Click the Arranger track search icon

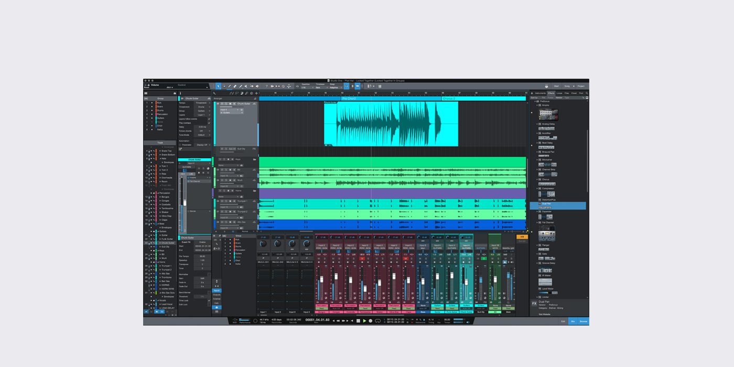[255, 99]
